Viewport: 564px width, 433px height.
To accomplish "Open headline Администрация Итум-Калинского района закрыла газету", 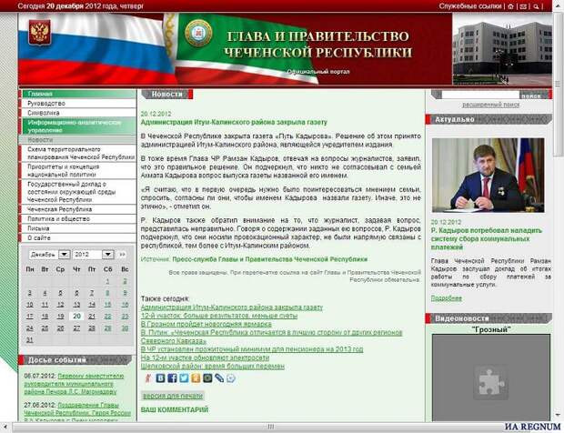I will [234, 122].
